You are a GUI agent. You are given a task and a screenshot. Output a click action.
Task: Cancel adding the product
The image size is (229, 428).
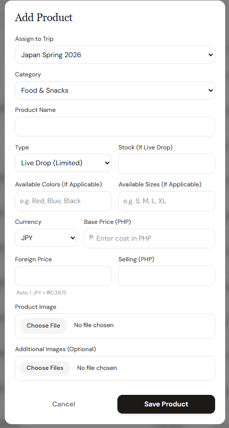click(x=64, y=404)
